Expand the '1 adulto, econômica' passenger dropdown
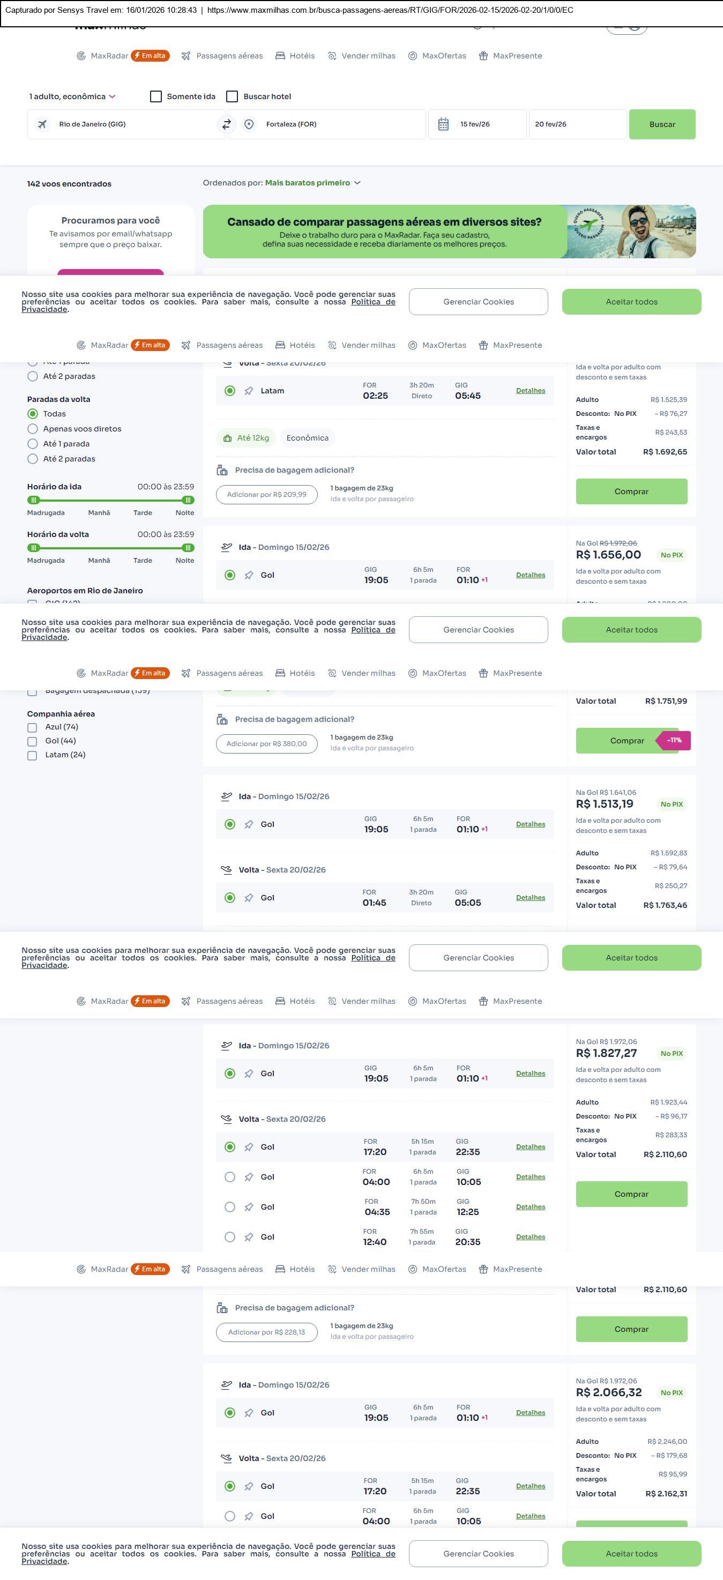Viewport: 723px width, 1580px height. click(x=72, y=97)
